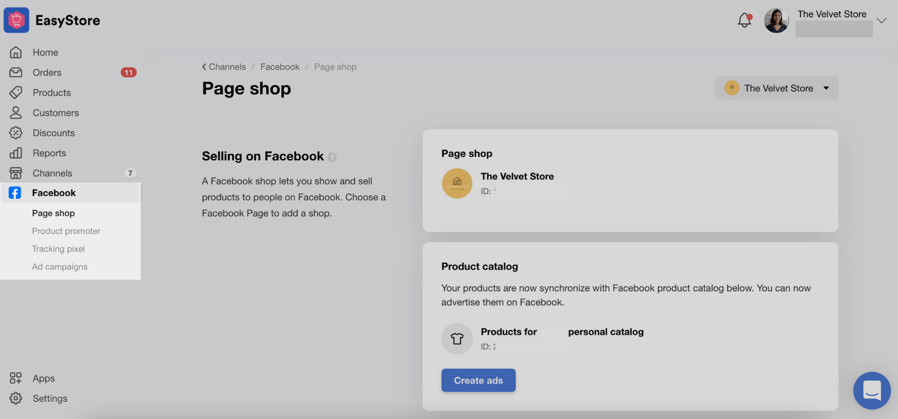Click The Velvet Store name in Page shop card

click(517, 176)
